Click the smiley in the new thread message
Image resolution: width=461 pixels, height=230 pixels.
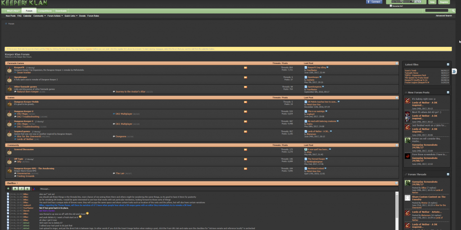pyautogui.click(x=87, y=213)
